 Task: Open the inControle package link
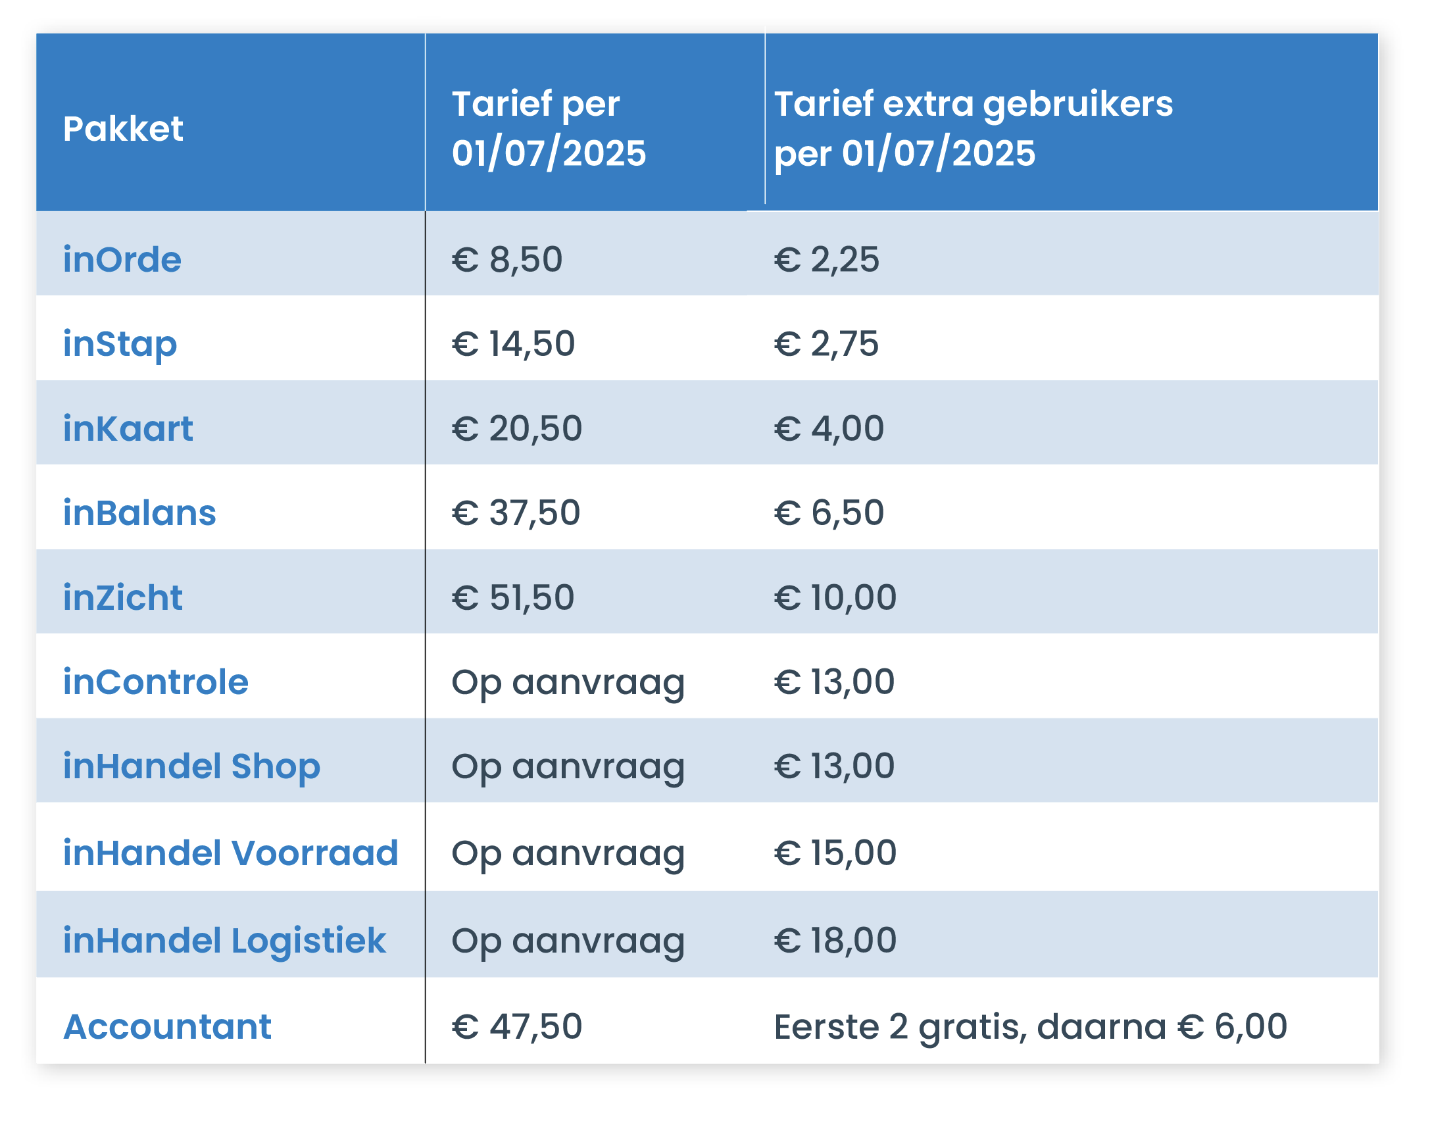tap(156, 682)
